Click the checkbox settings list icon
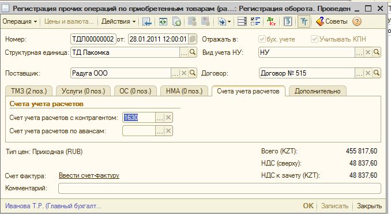 coord(255,21)
